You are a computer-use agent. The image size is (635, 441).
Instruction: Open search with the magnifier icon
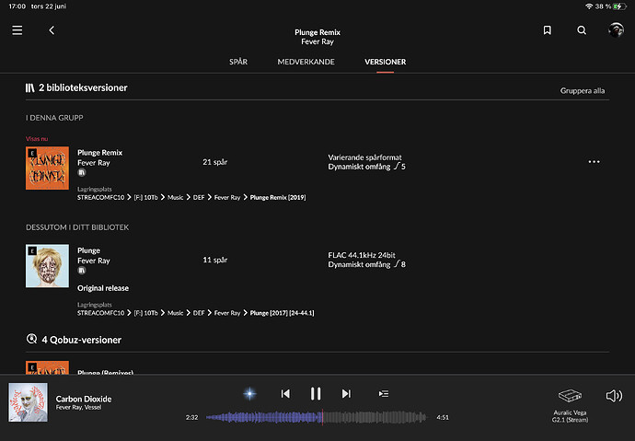582,30
